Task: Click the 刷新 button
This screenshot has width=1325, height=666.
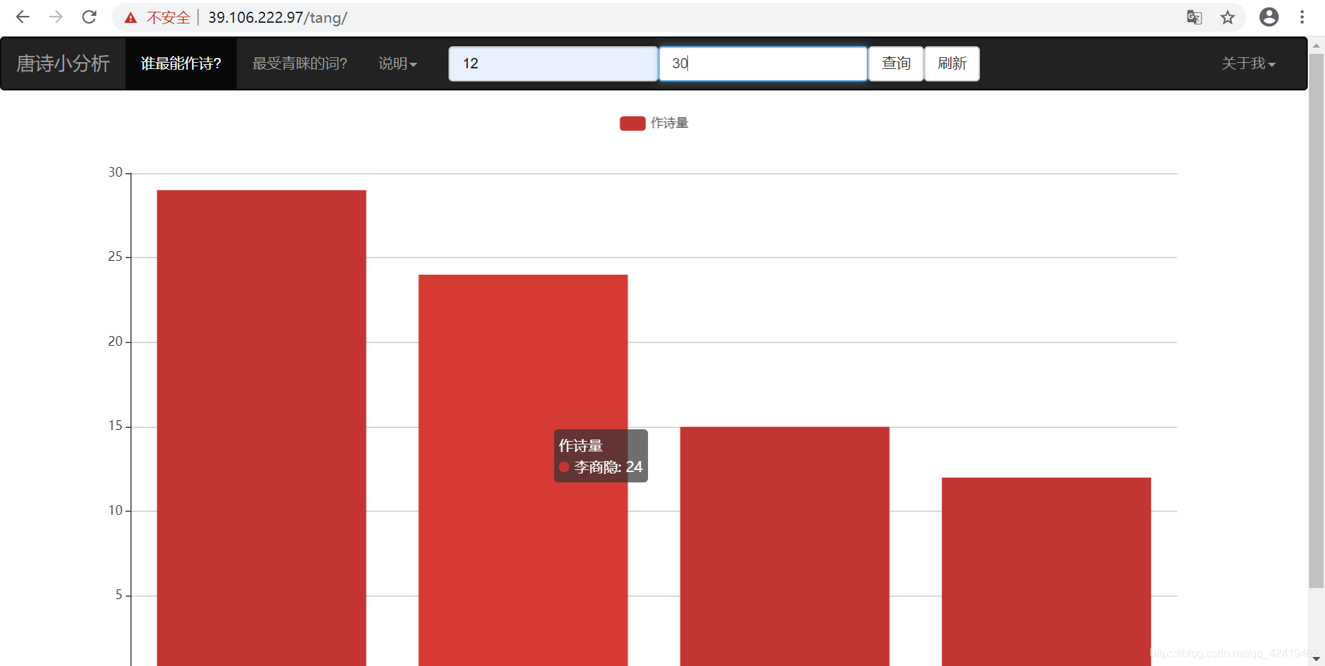Action: 952,63
